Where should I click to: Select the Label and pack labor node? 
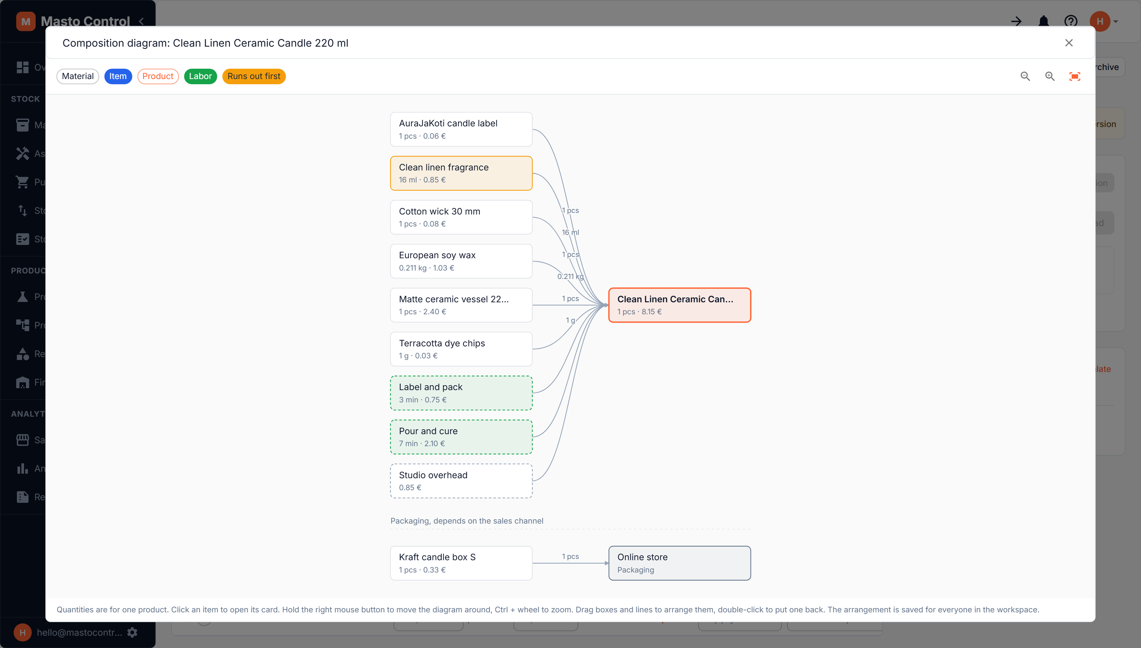(461, 393)
